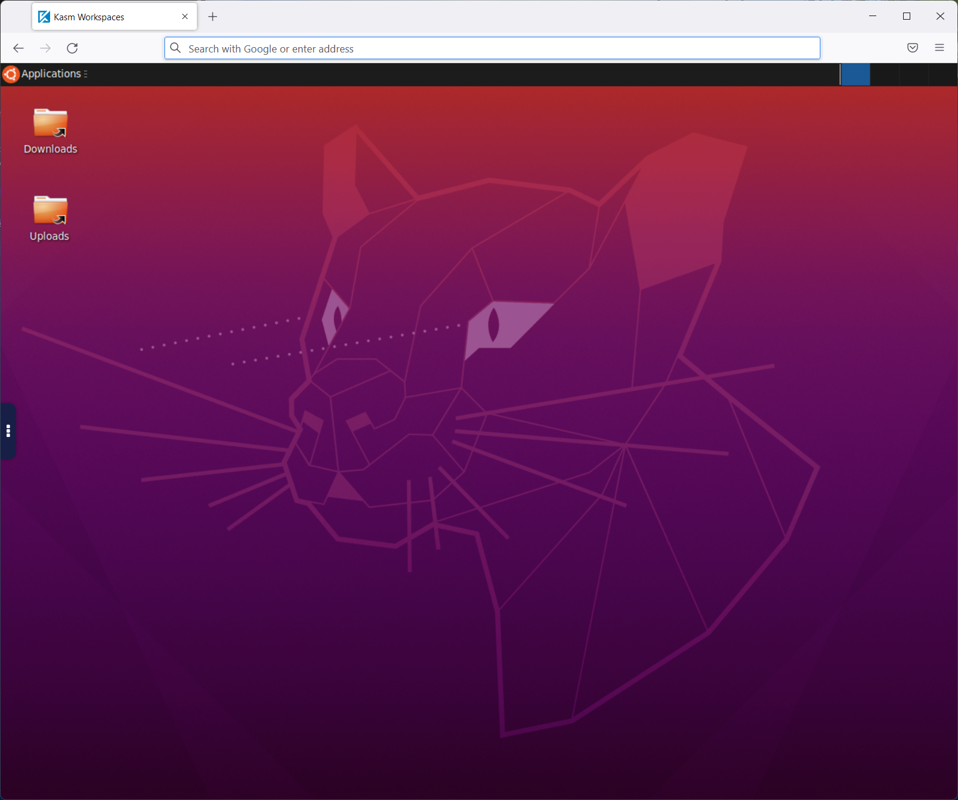Click the address bar search magnifier icon
Viewport: 958px width, 800px height.
coord(175,48)
